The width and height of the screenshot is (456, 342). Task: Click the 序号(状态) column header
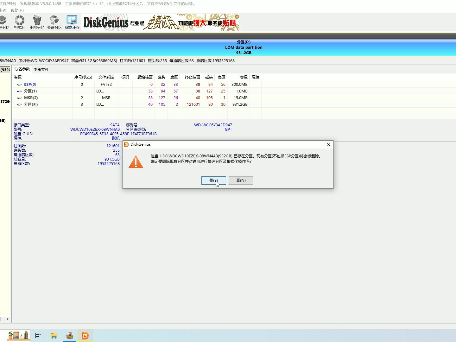[83, 77]
